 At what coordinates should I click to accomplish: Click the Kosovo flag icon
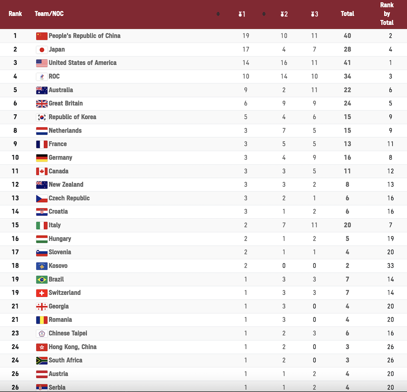pyautogui.click(x=42, y=266)
